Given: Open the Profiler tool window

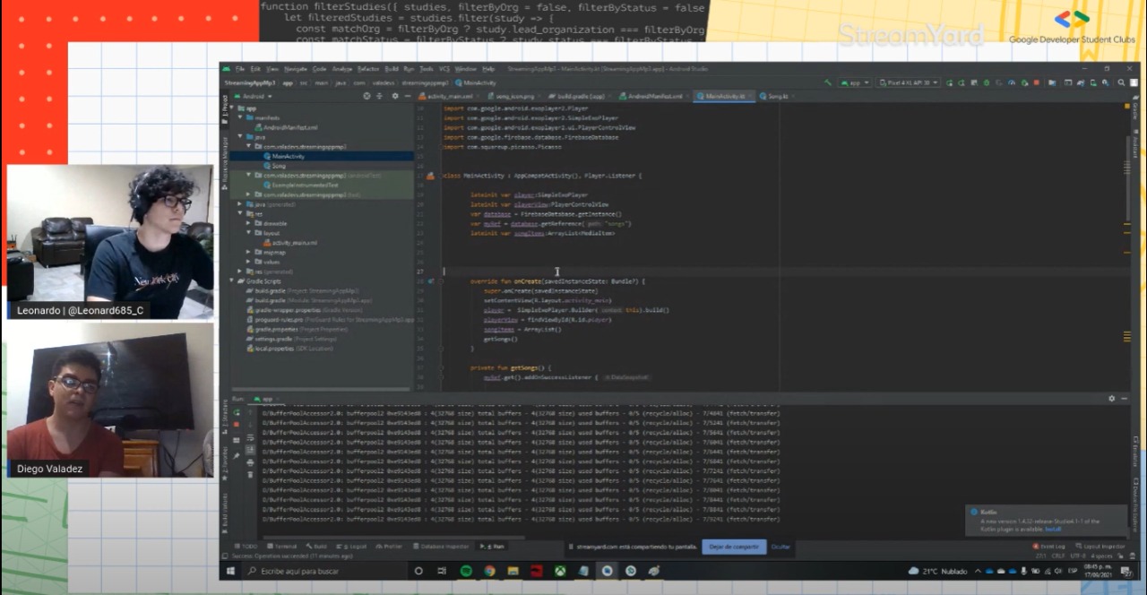Looking at the screenshot, I should (390, 546).
